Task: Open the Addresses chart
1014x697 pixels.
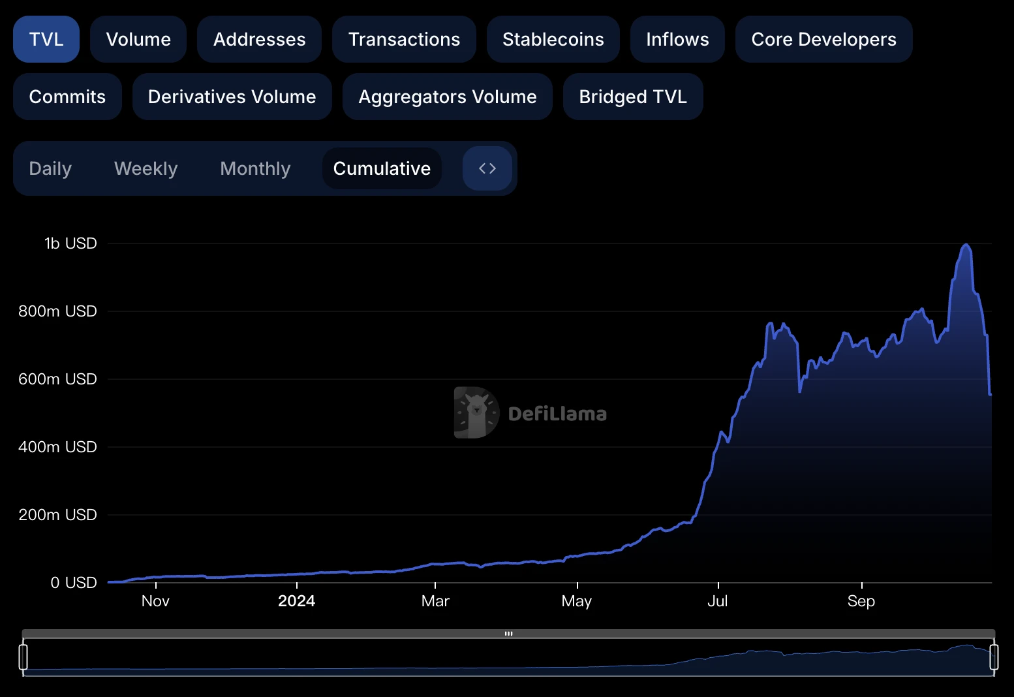Action: [x=259, y=39]
